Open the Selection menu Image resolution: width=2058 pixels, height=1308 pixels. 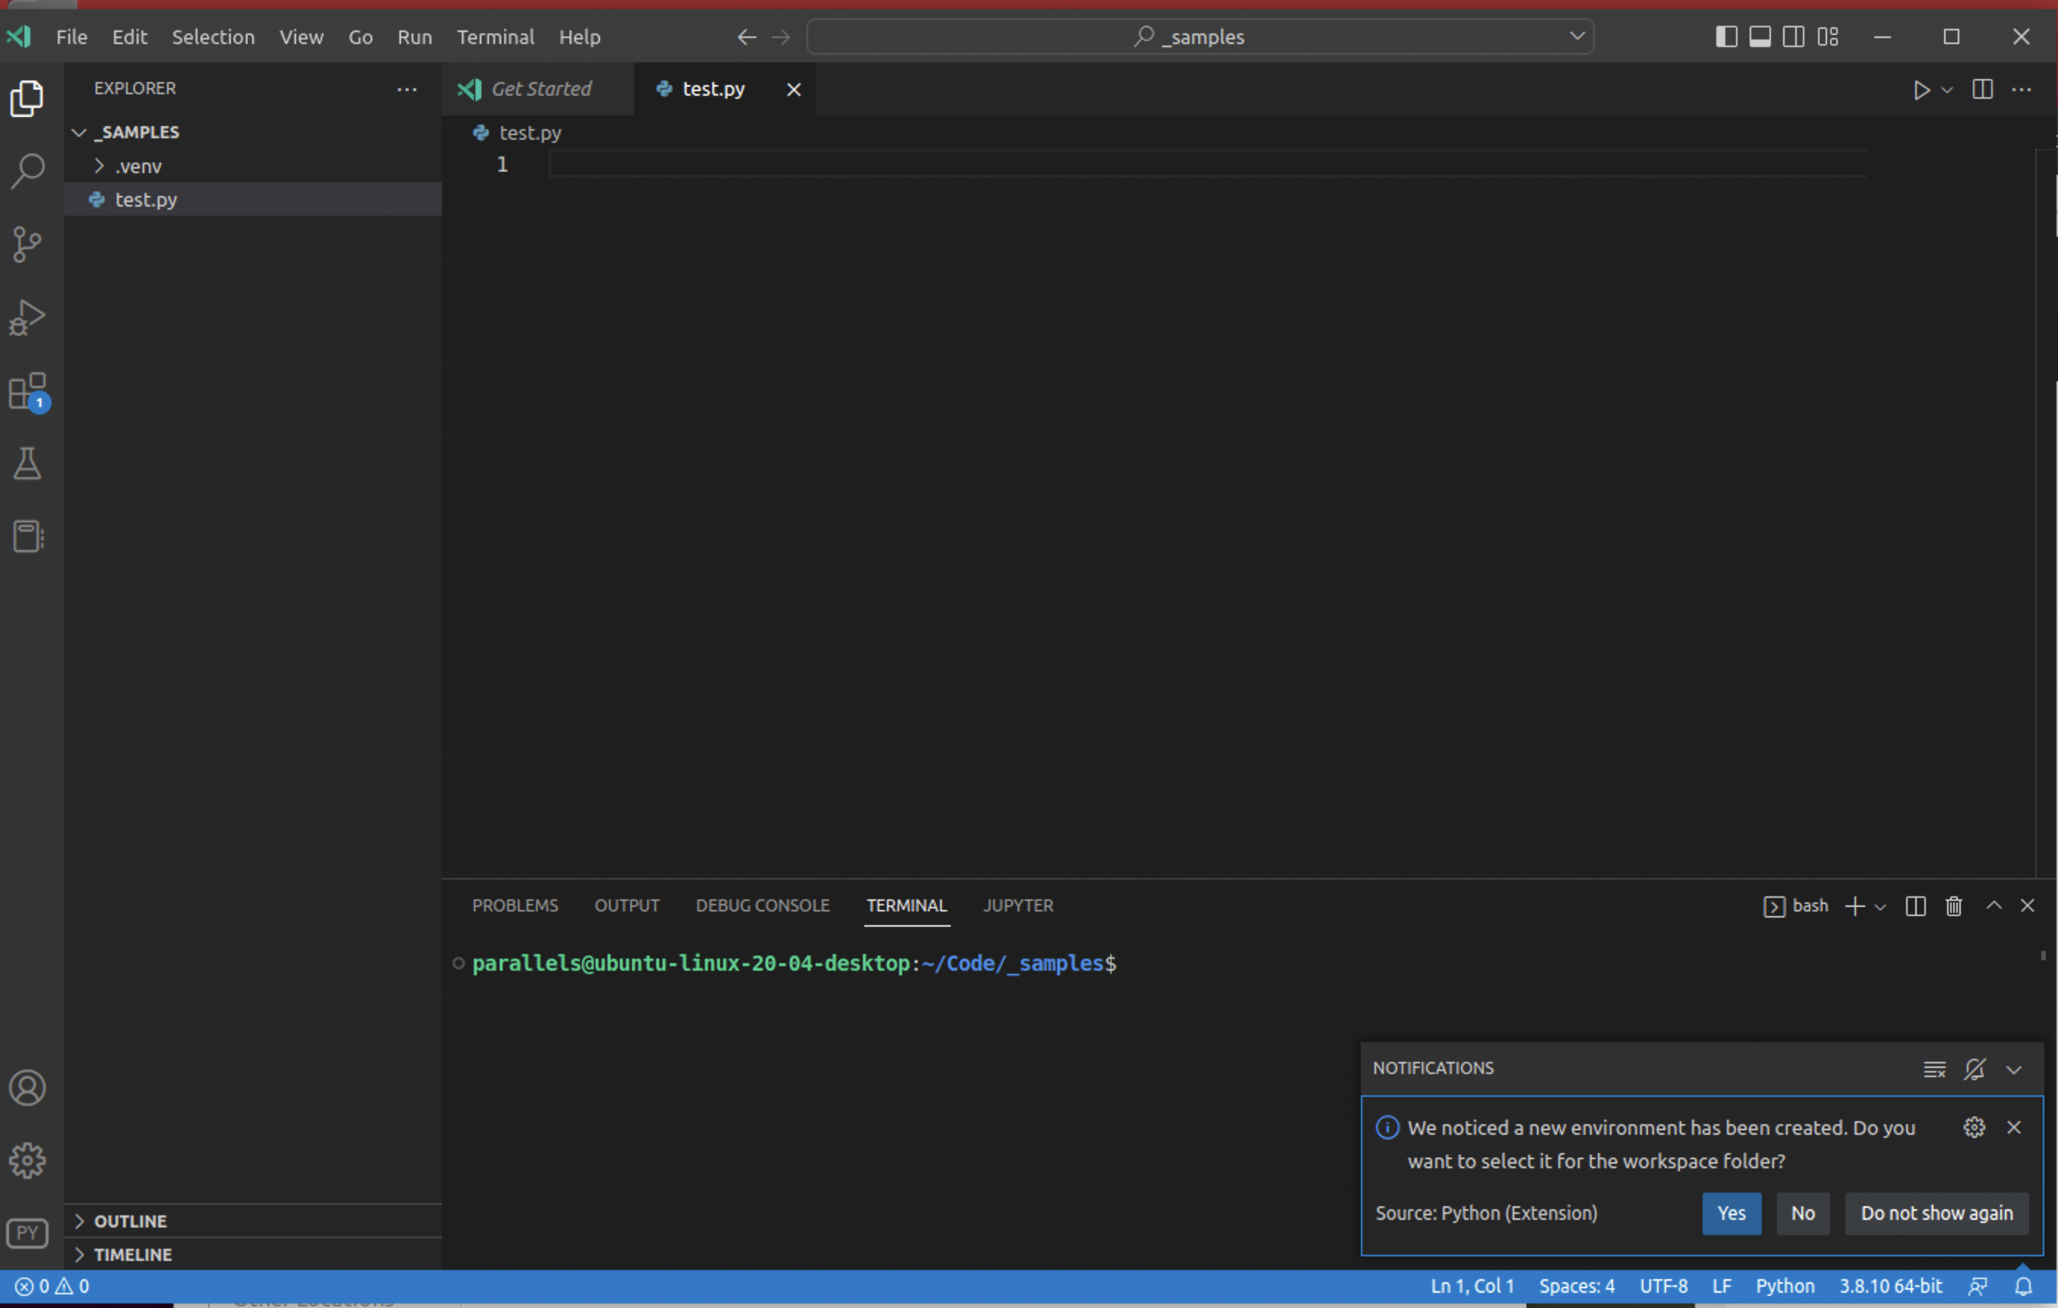click(213, 36)
